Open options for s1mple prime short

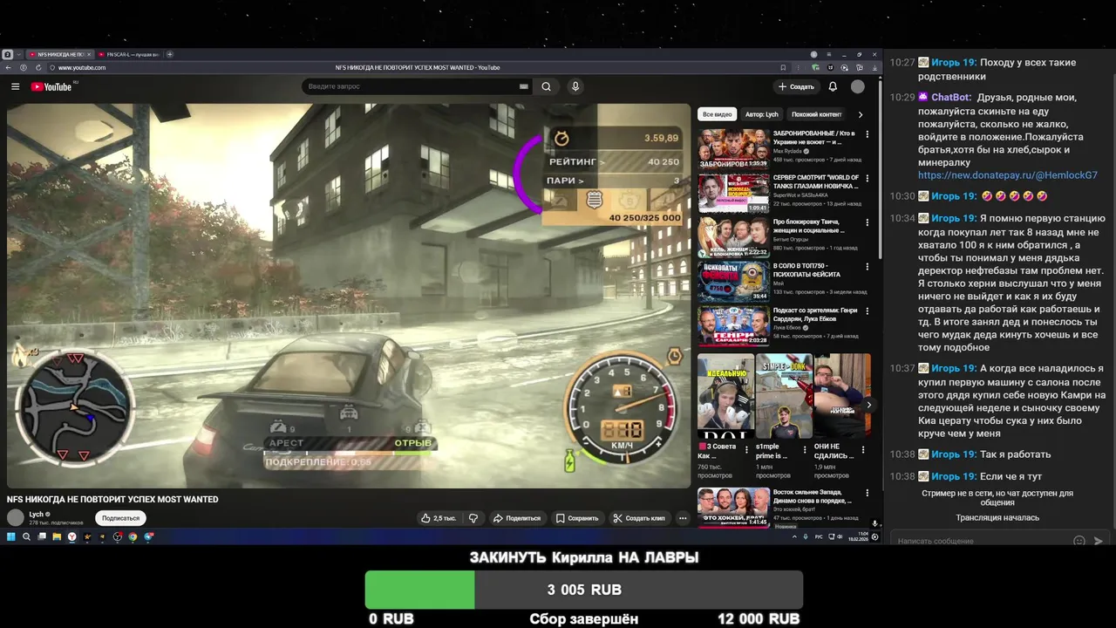pyautogui.click(x=805, y=450)
